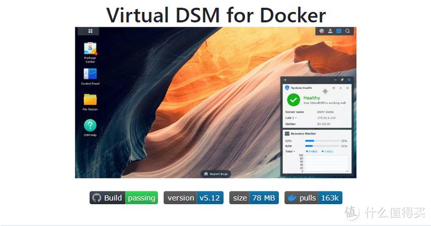
Task: Click the Build passing badge
Action: coord(124,198)
